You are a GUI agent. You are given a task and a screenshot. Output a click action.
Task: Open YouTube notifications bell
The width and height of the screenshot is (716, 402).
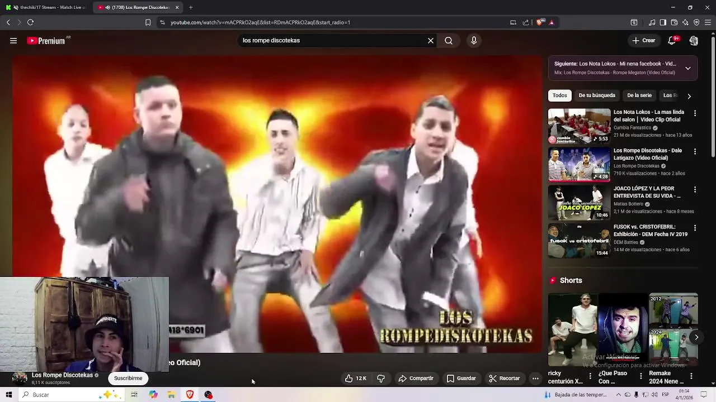672,40
